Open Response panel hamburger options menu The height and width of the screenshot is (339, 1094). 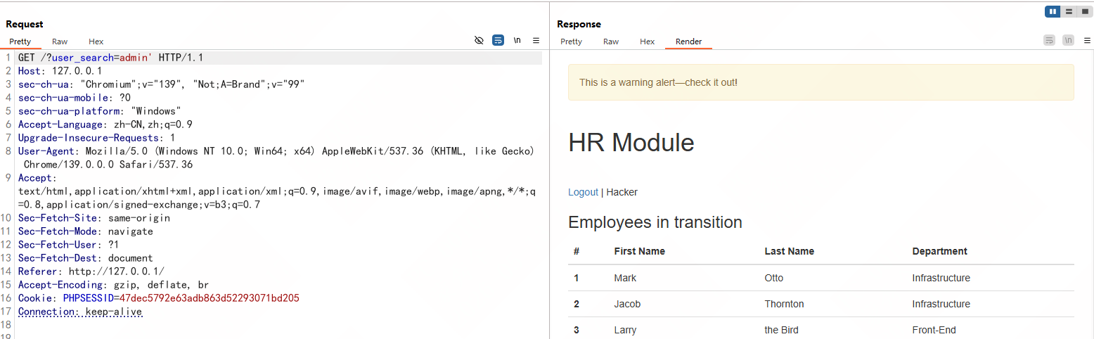[1087, 41]
